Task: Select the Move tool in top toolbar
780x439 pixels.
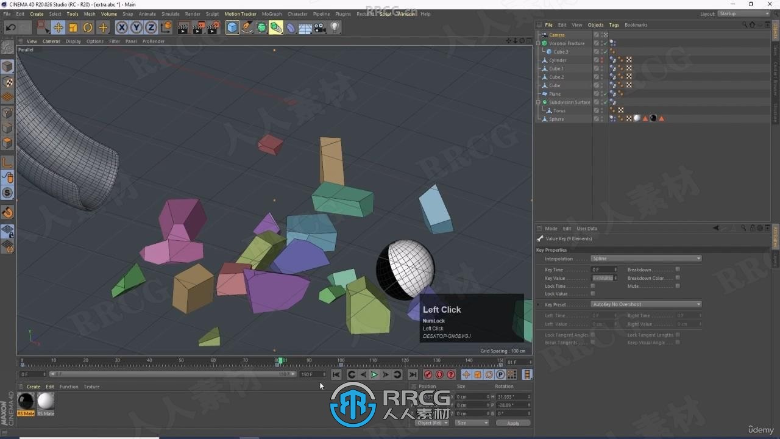Action: coord(58,27)
